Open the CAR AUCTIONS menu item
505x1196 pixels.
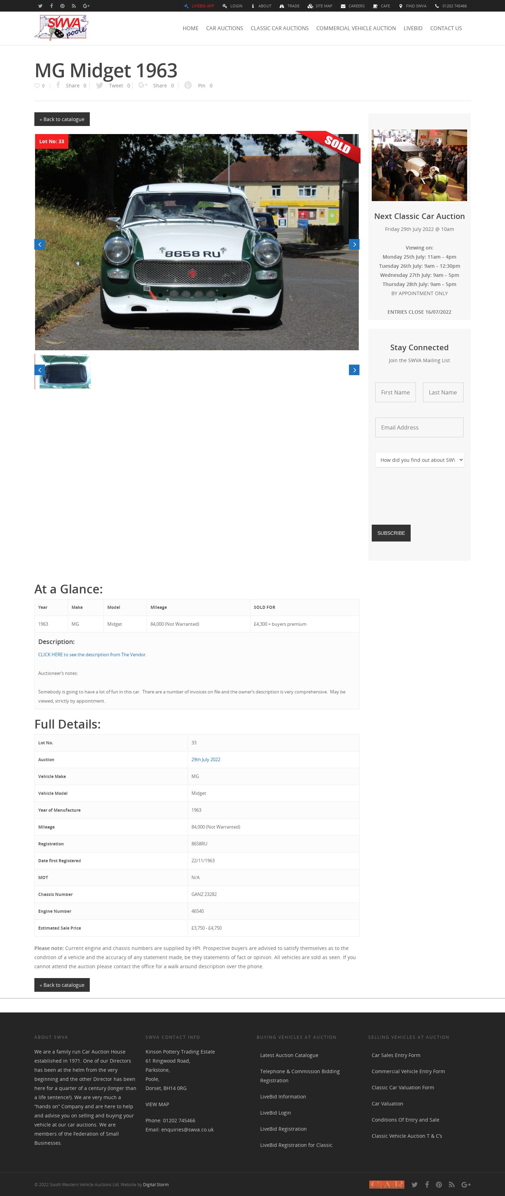tap(225, 28)
